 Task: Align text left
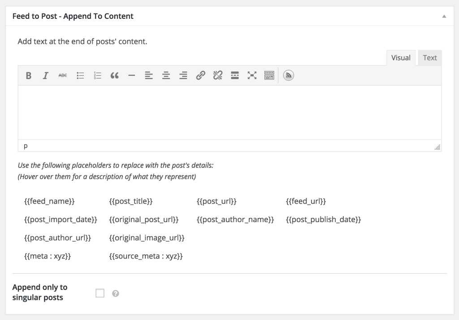tap(149, 76)
